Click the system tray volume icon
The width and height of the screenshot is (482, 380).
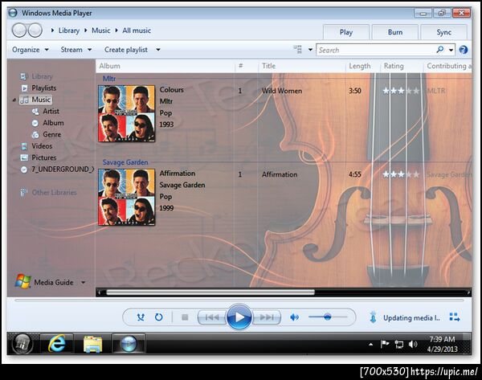coord(413,345)
